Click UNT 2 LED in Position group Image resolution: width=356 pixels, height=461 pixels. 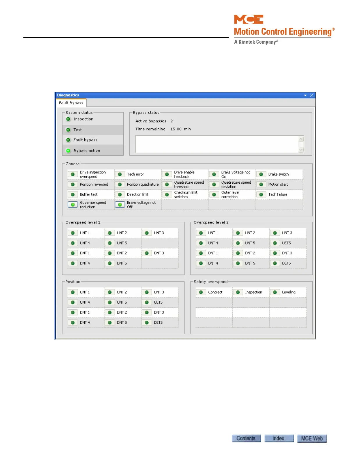pos(110,292)
